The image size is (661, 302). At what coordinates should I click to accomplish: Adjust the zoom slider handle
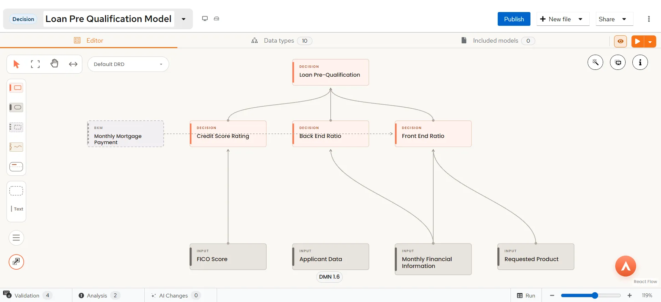tap(595, 295)
